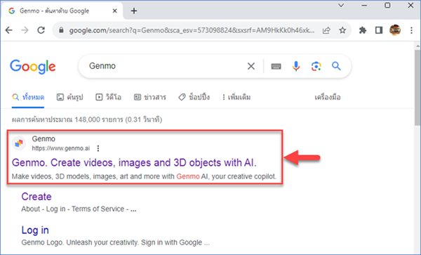The height and width of the screenshot is (255, 421).
Task: Search by image with the Lens icon
Action: coord(316,66)
